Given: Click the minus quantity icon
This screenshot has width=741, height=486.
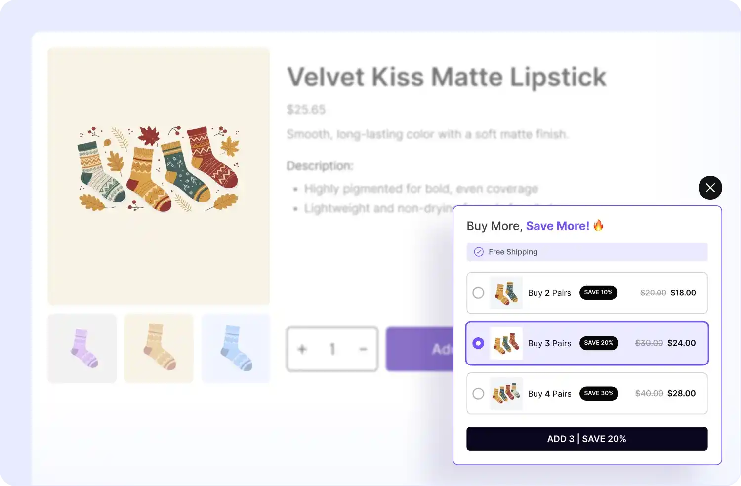Looking at the screenshot, I should point(363,349).
